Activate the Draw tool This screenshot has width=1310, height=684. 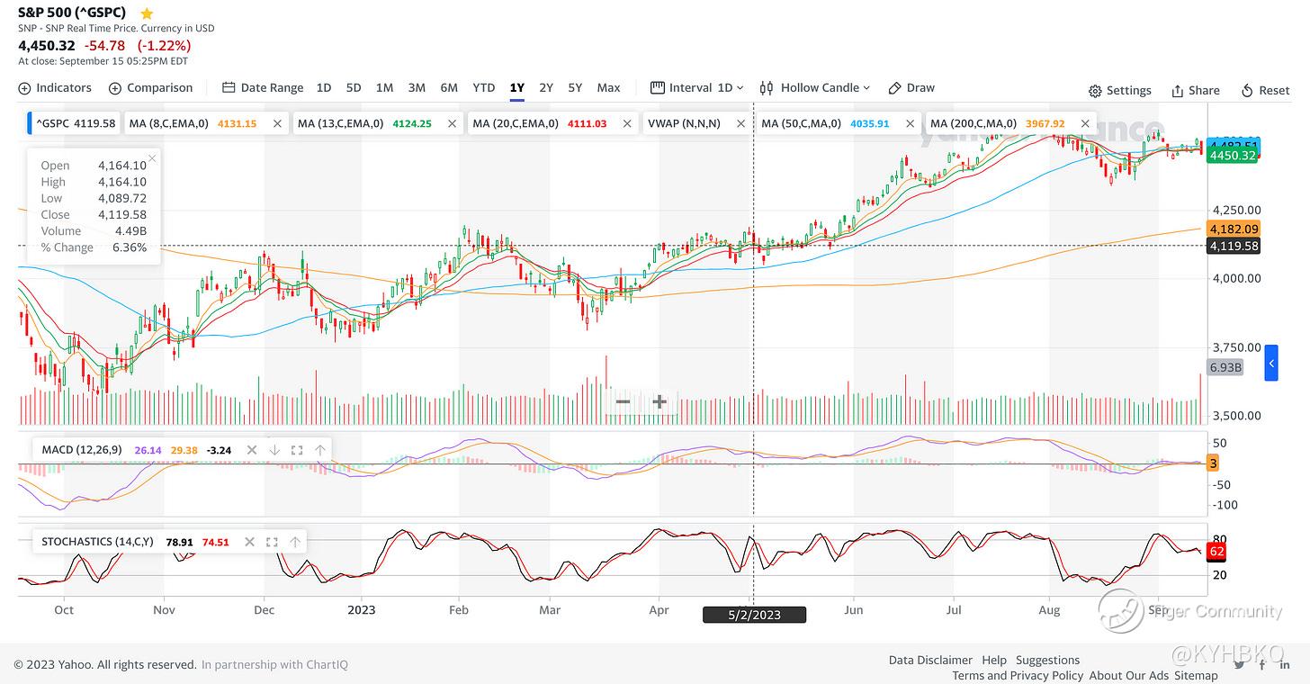pyautogui.click(x=911, y=88)
